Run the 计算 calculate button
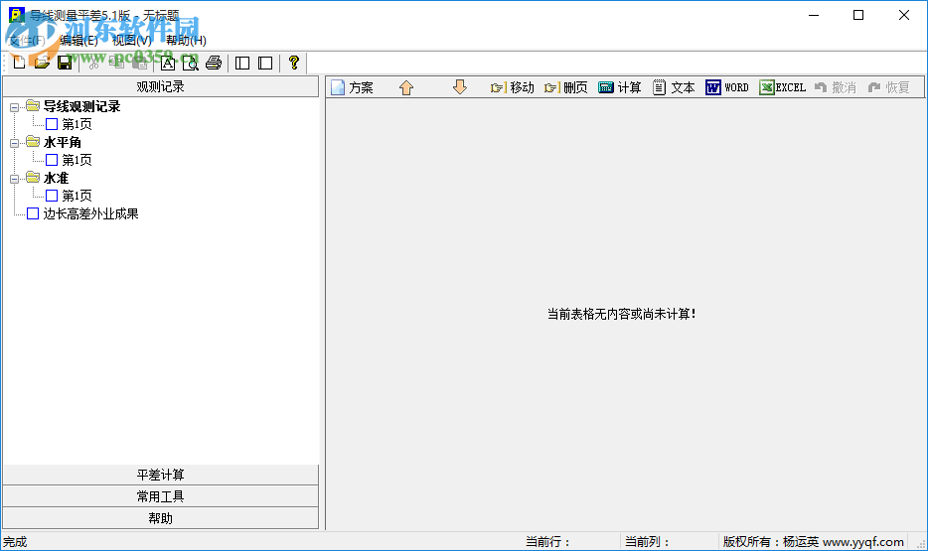The height and width of the screenshot is (551, 928). point(620,87)
